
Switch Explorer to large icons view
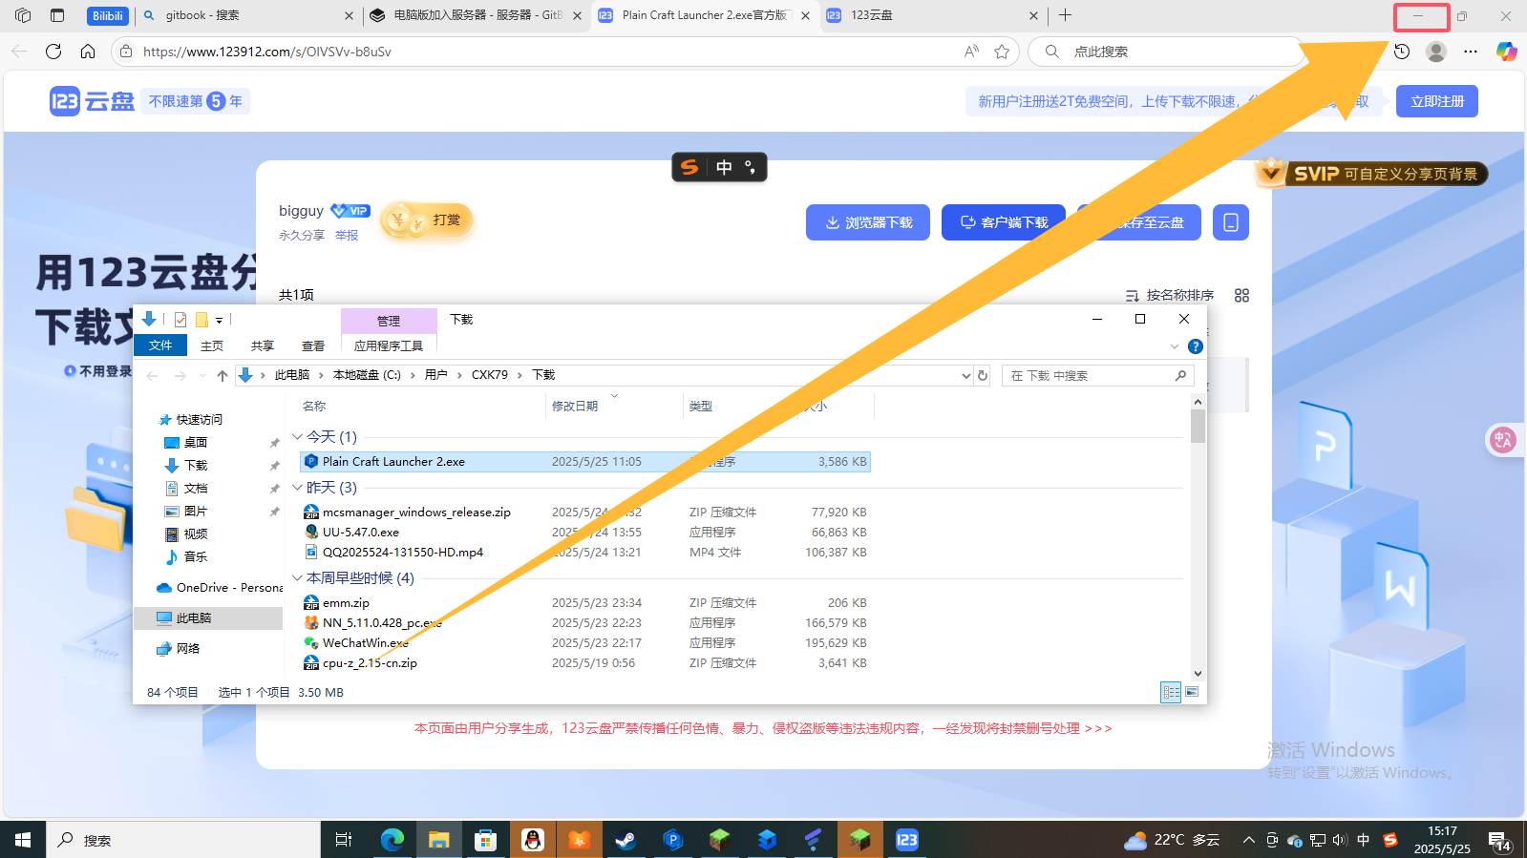click(1191, 692)
